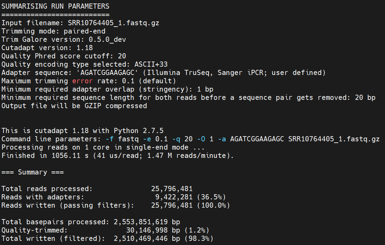Click the Quality Phred score cutoff line
Viewport: 385px width, 245px height.
pos(64,56)
